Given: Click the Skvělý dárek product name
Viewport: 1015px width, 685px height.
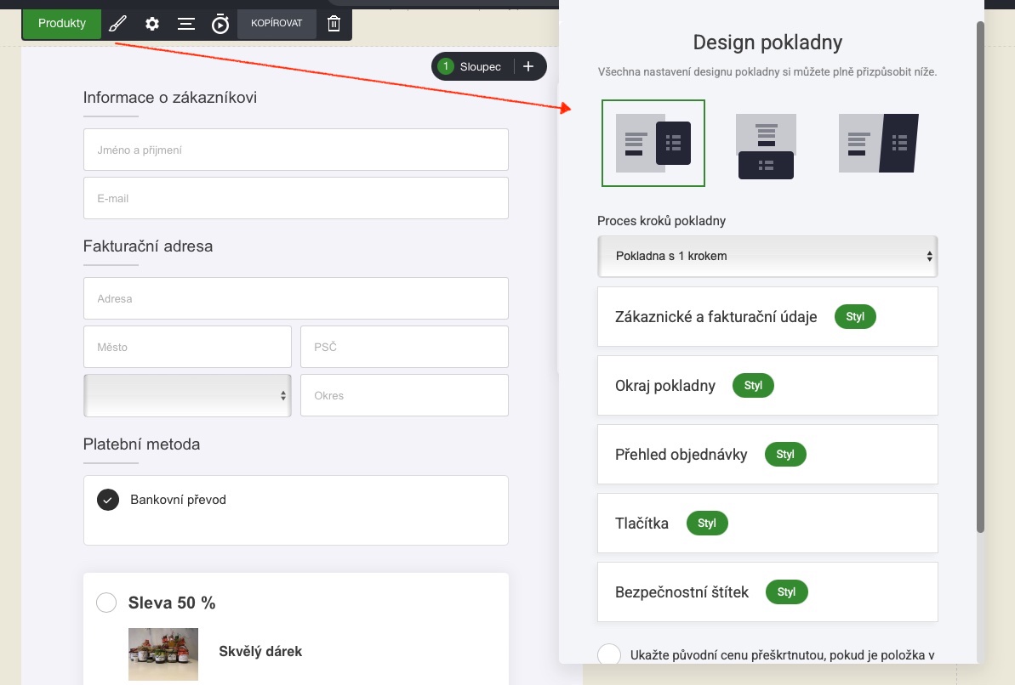Looking at the screenshot, I should pos(260,651).
